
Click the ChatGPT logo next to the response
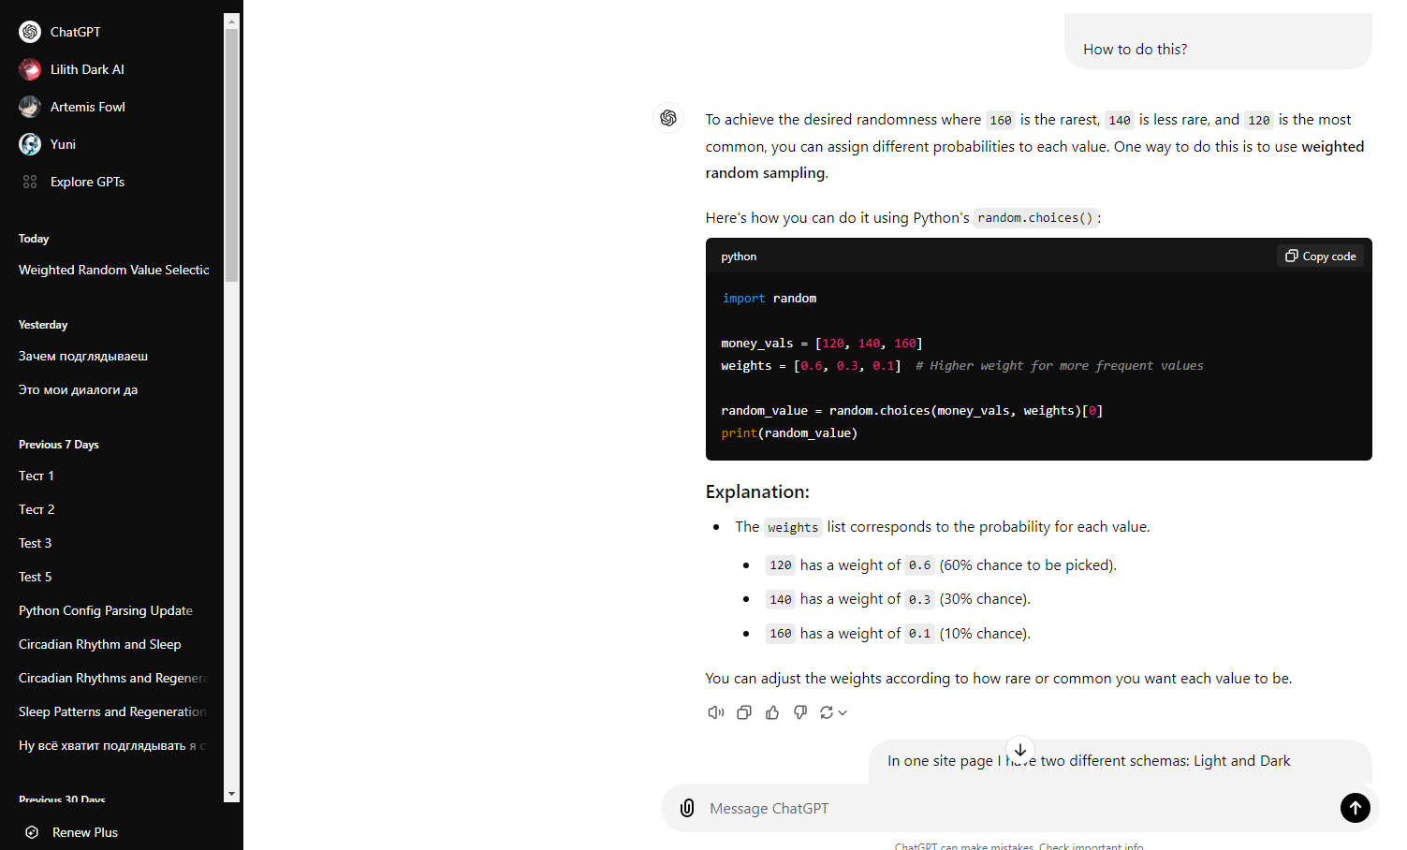667,118
